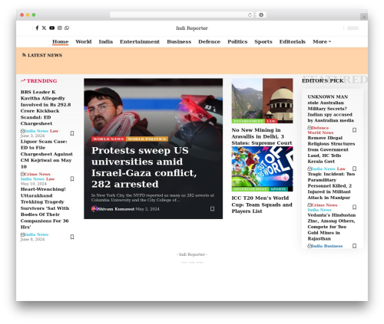Open Heart-Wrenching Uttarakhand Trekking Tragedy headline
The height and width of the screenshot is (324, 384).
[x=45, y=208]
